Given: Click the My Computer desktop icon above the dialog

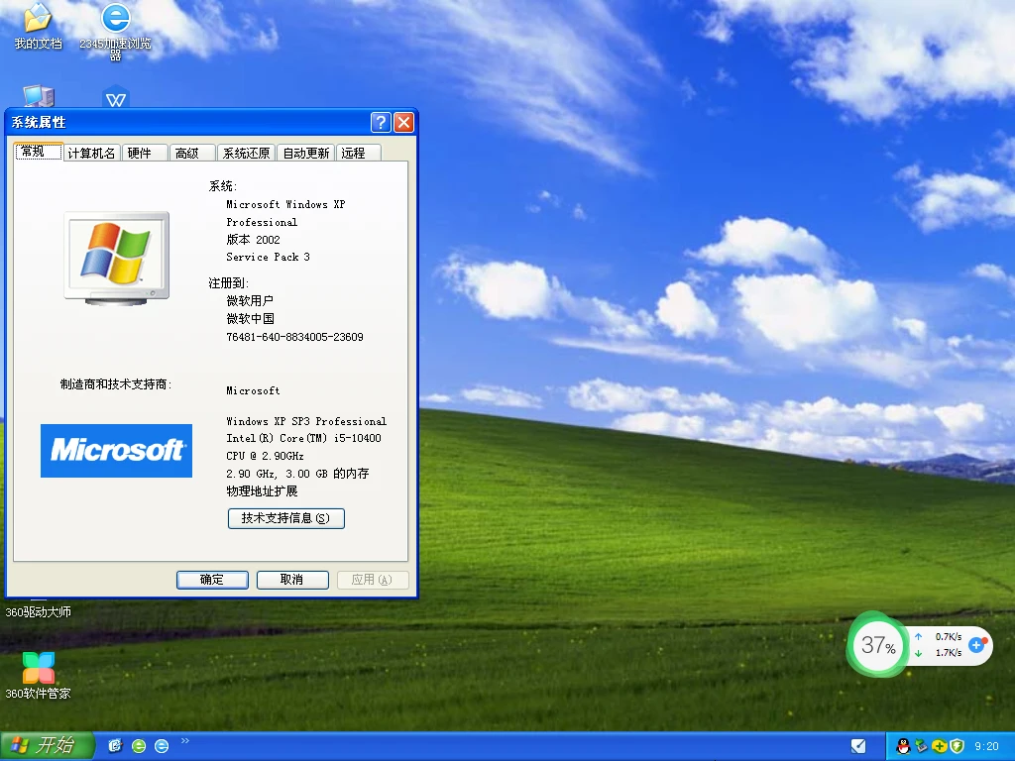Looking at the screenshot, I should click(x=39, y=96).
